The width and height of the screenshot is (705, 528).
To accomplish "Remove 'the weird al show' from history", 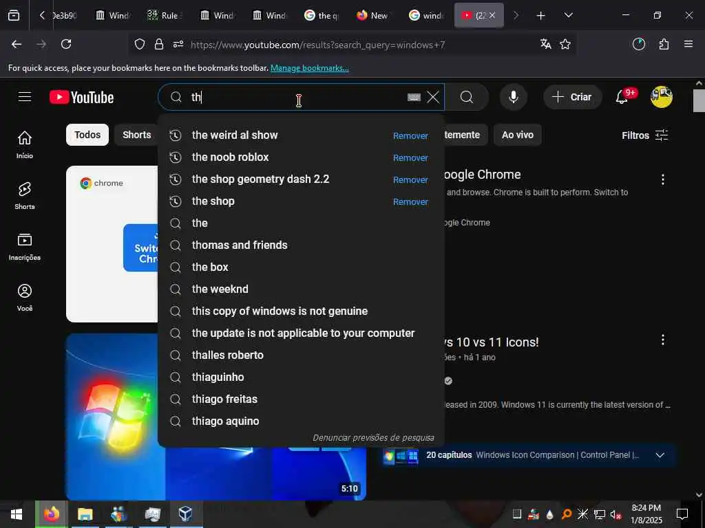I will [410, 135].
